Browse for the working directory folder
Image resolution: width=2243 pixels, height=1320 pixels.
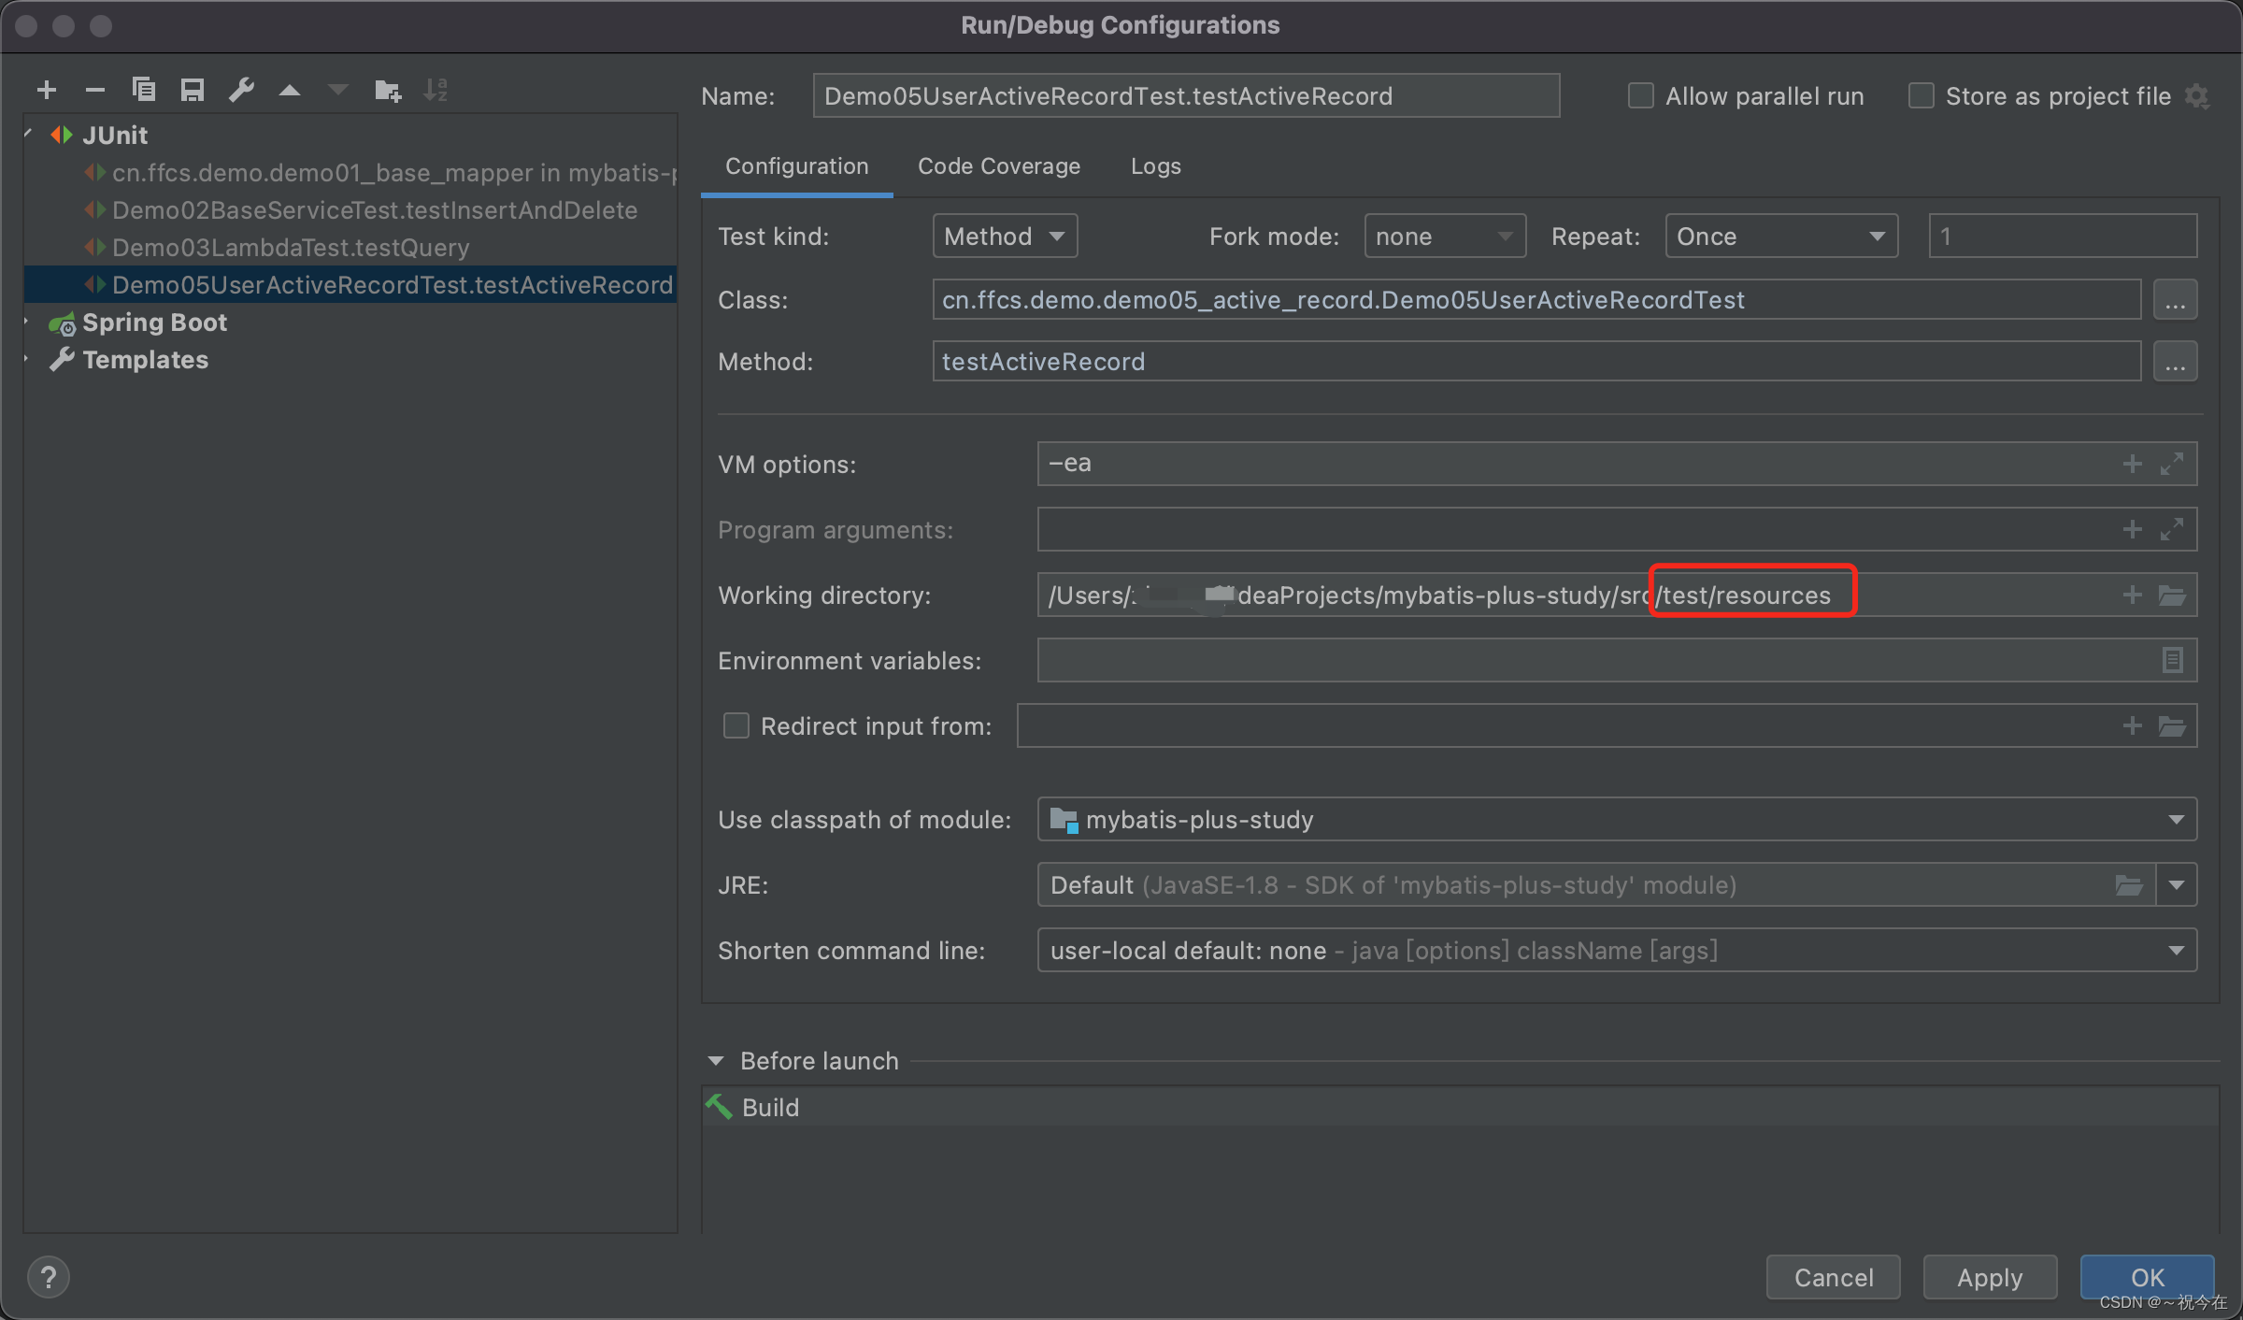click(x=2172, y=595)
